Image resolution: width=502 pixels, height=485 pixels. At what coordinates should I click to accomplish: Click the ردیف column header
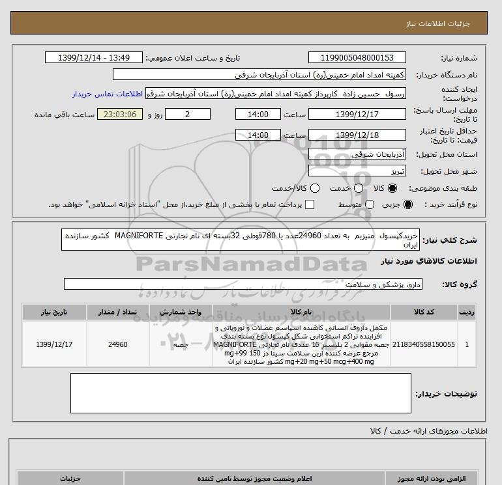click(467, 312)
